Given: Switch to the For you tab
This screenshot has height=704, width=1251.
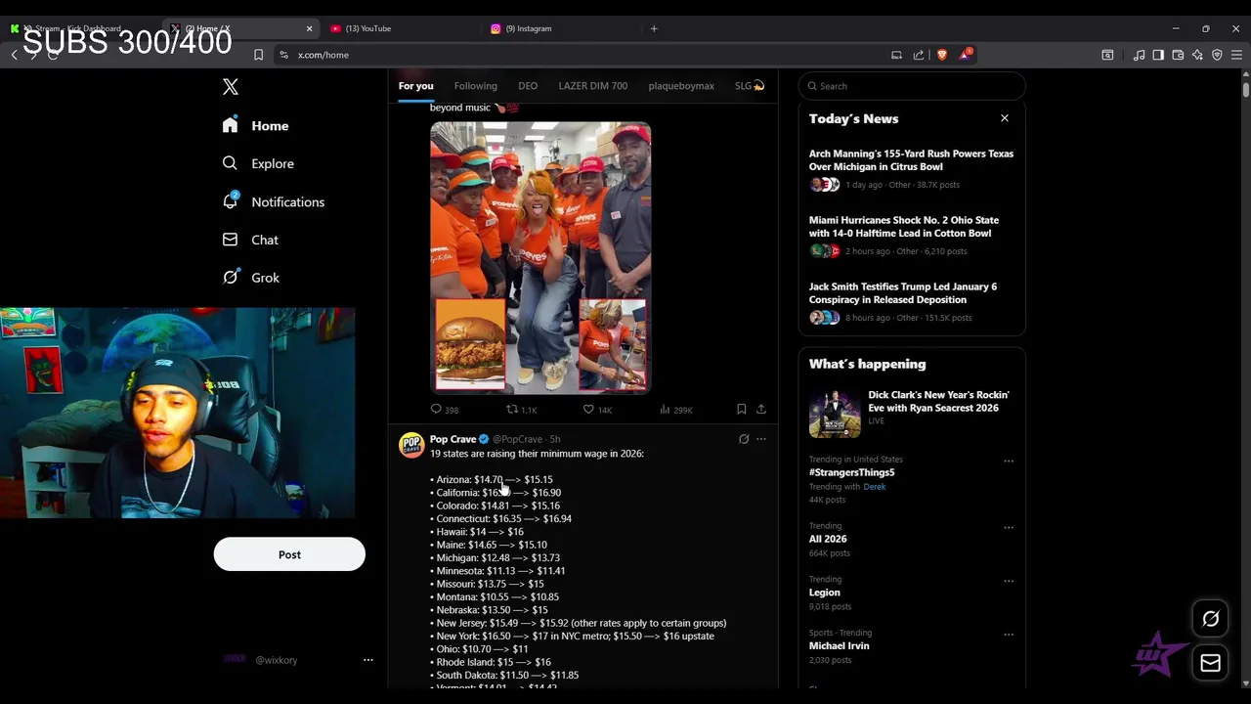Looking at the screenshot, I should click(x=415, y=86).
